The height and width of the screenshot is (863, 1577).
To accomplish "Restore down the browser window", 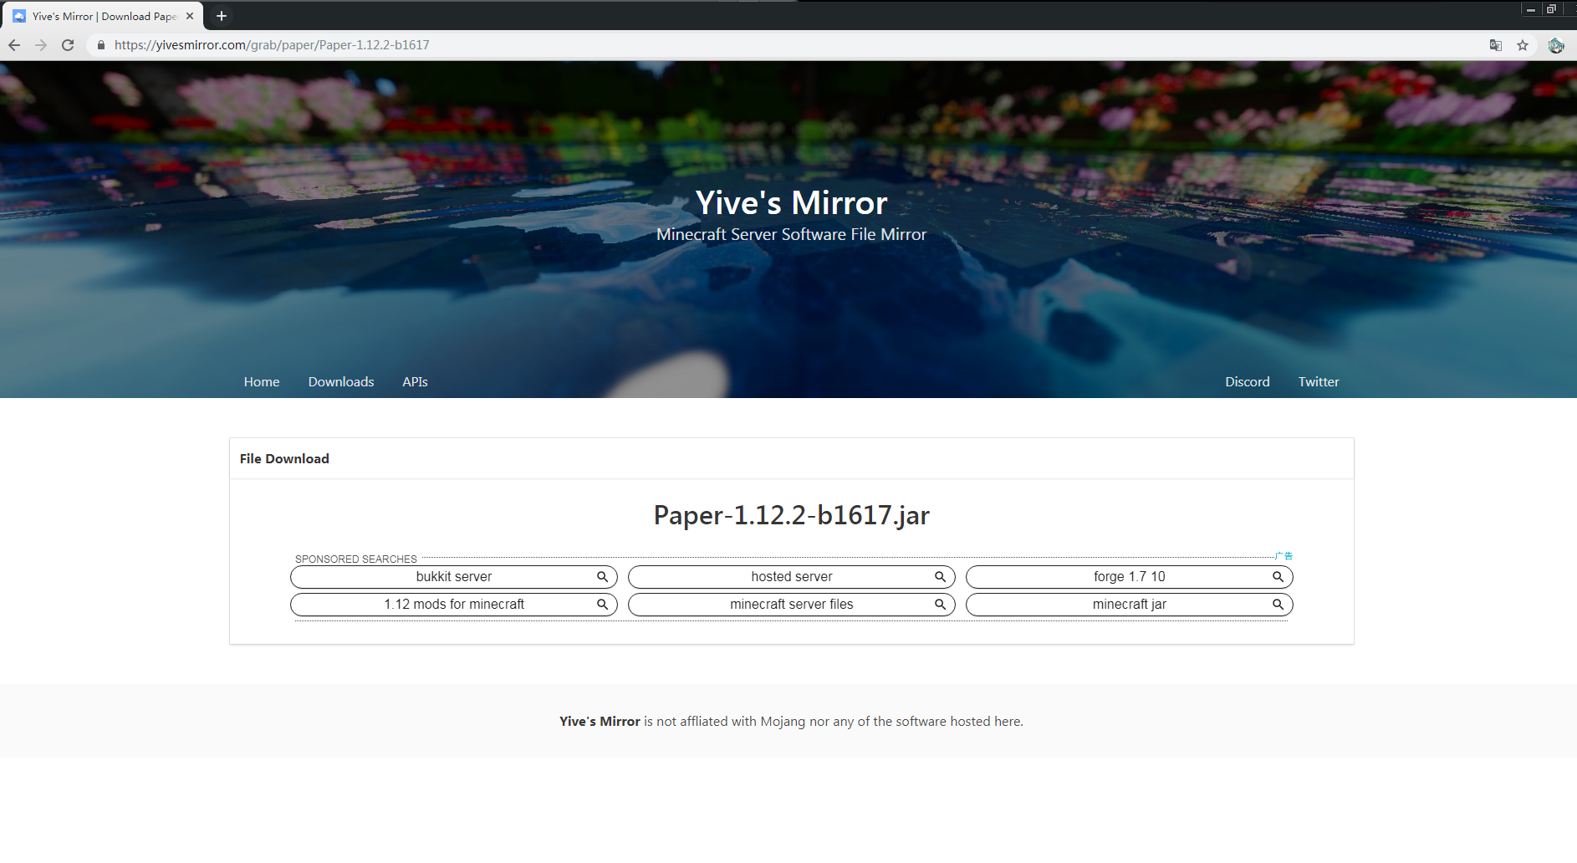I will [x=1551, y=9].
